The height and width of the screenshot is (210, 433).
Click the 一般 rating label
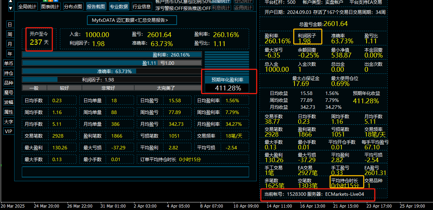(x=34, y=88)
